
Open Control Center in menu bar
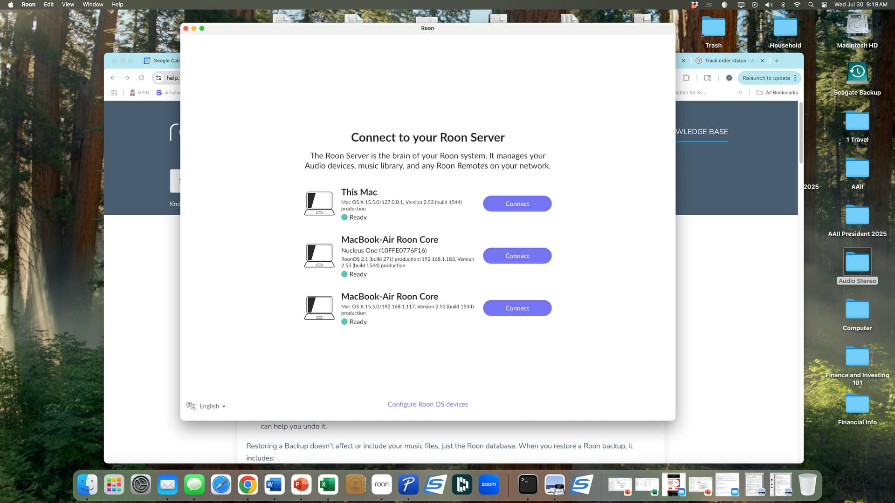(x=824, y=4)
